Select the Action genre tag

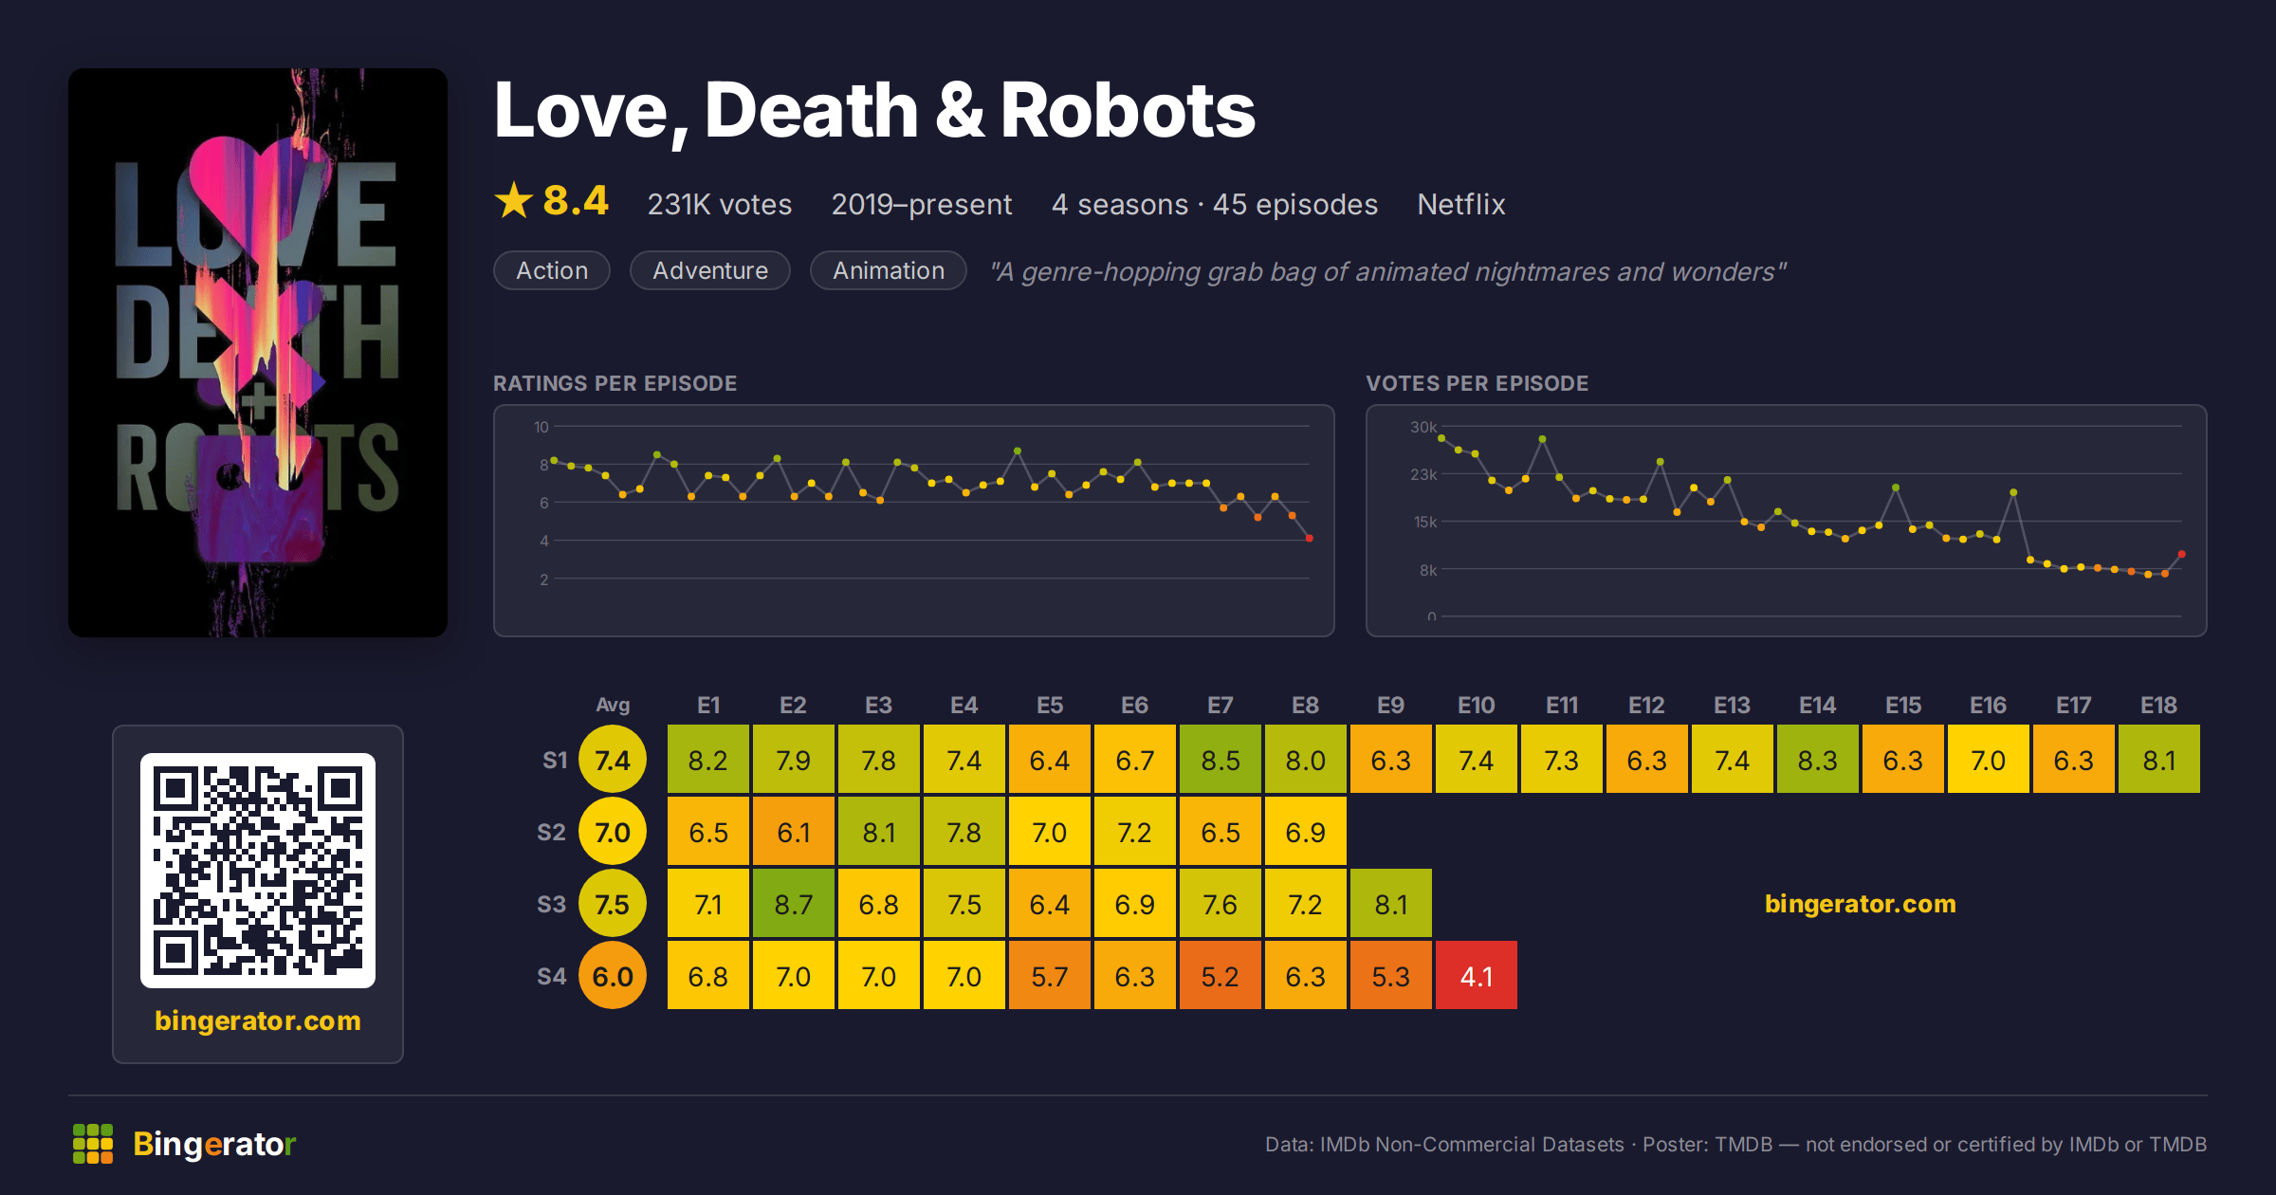[552, 270]
